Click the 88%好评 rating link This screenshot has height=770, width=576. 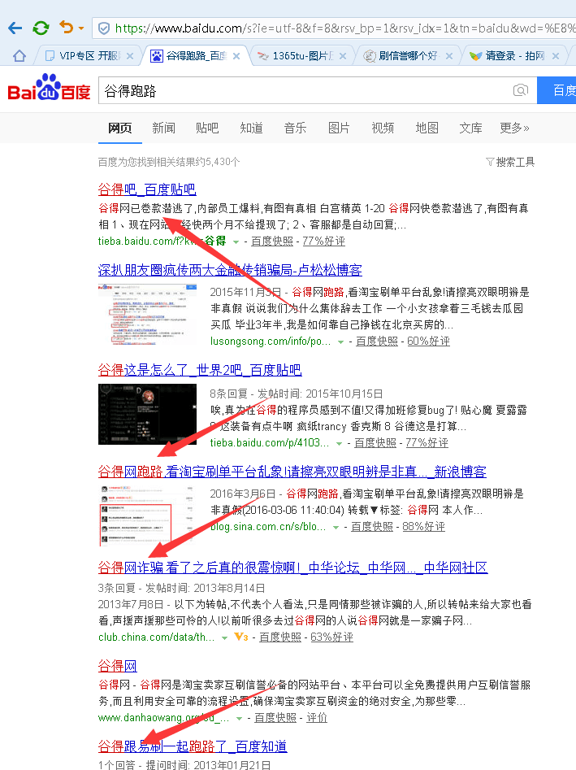coord(423,526)
